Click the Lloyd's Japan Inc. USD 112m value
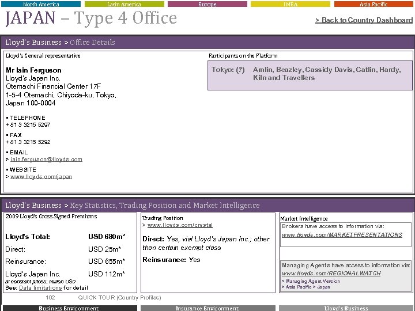 (x=107, y=274)
